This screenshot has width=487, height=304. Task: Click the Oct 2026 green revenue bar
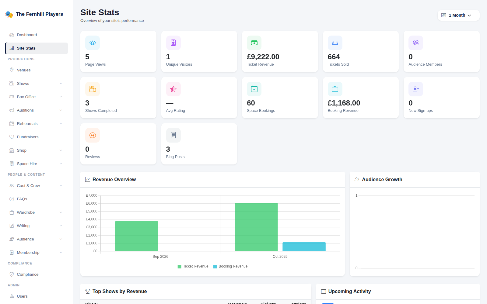click(x=256, y=227)
